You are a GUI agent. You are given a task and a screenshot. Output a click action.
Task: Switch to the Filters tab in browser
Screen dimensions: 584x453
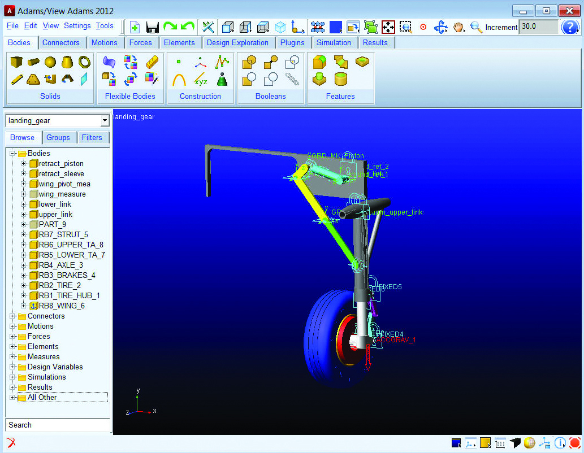pos(92,138)
